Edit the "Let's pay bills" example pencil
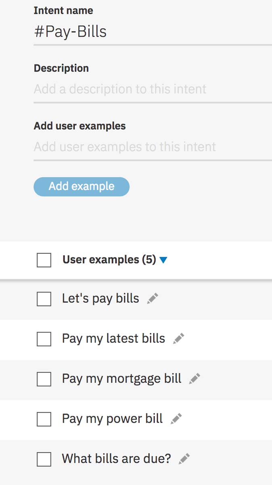This screenshot has height=485, width=272. pyautogui.click(x=153, y=299)
